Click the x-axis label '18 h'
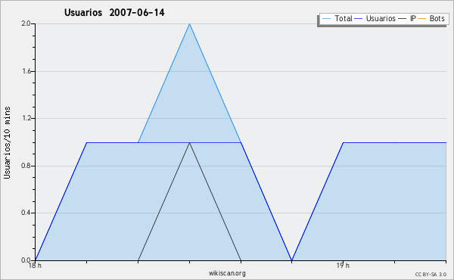Screen dimensions: 454x280 point(35,266)
